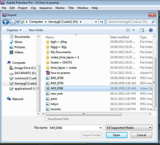160x145 pixels.
Task: Click the Premiere project icon for how to pramar
Action: (x=48, y=73)
